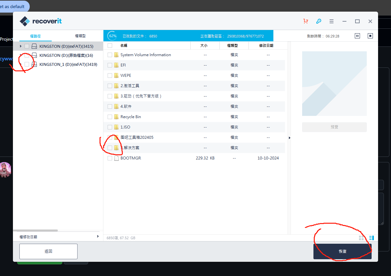Viewport: 391px width, 276px height.
Task: Tick the Recycle Bin folder checkbox
Action: point(110,117)
